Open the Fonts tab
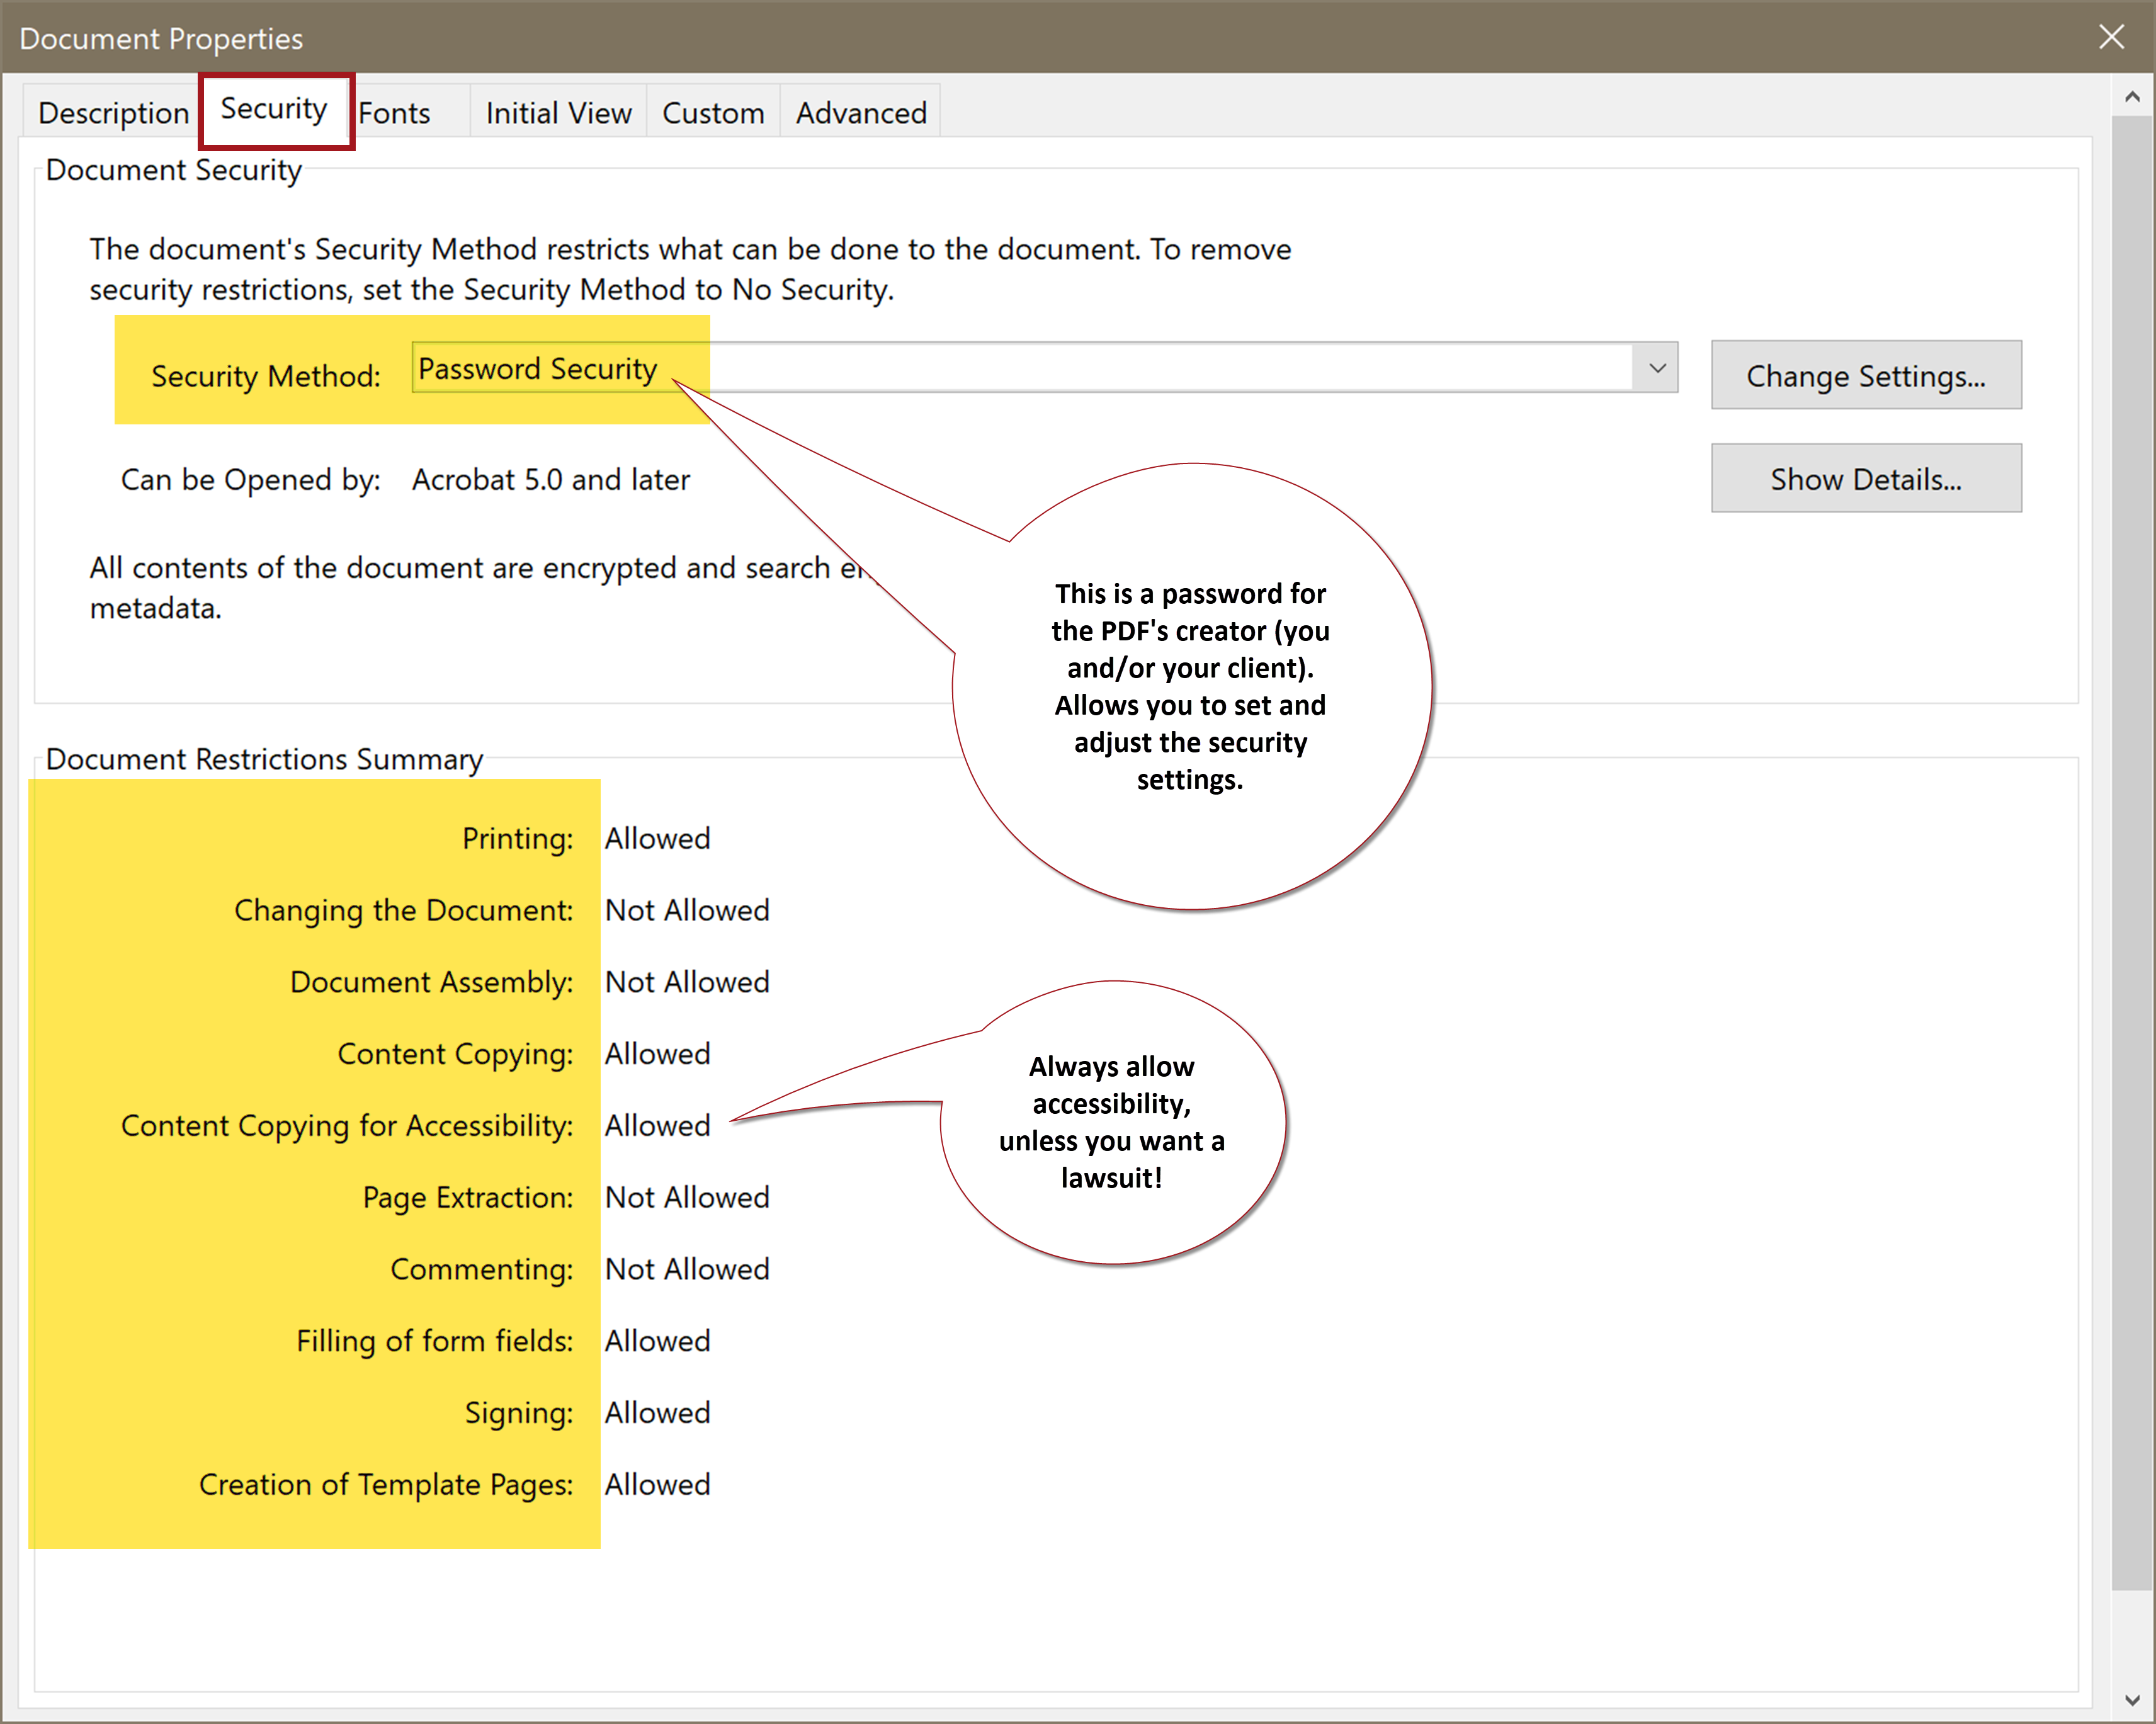Viewport: 2156px width, 1724px height. pyautogui.click(x=394, y=112)
